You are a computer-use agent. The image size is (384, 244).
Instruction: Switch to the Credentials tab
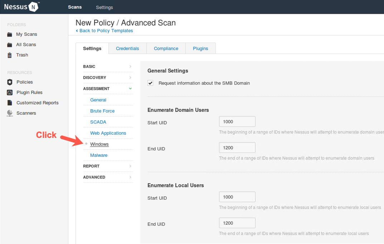pos(127,49)
